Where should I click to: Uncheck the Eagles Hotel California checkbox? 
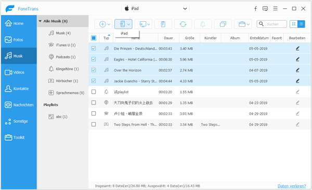[94, 59]
